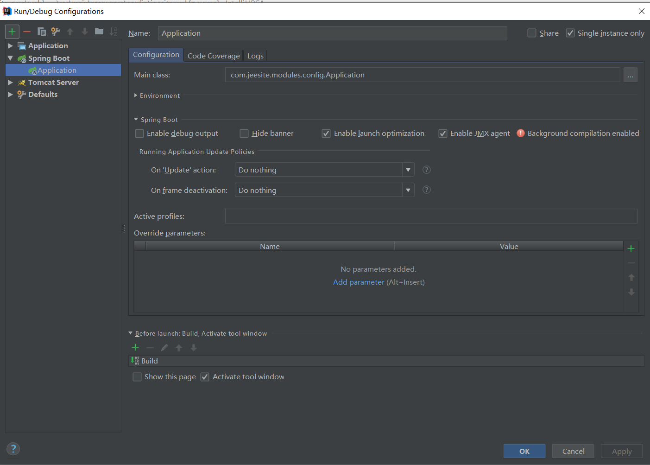Close the Run/Debug Configurations dialog
The image size is (650, 465).
tap(642, 11)
